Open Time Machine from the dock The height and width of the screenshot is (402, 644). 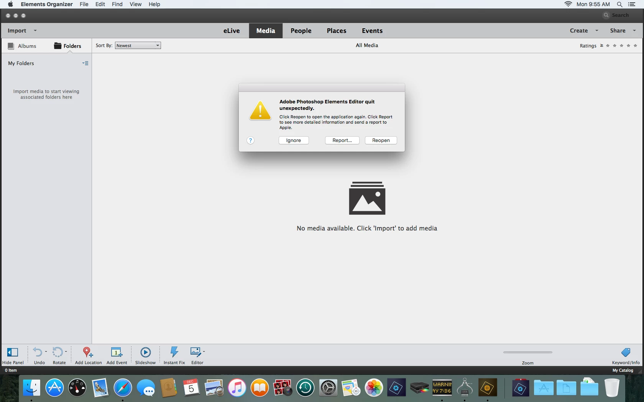click(305, 388)
